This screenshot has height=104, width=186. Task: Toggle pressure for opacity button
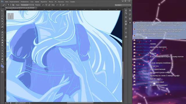tap(49, 5)
